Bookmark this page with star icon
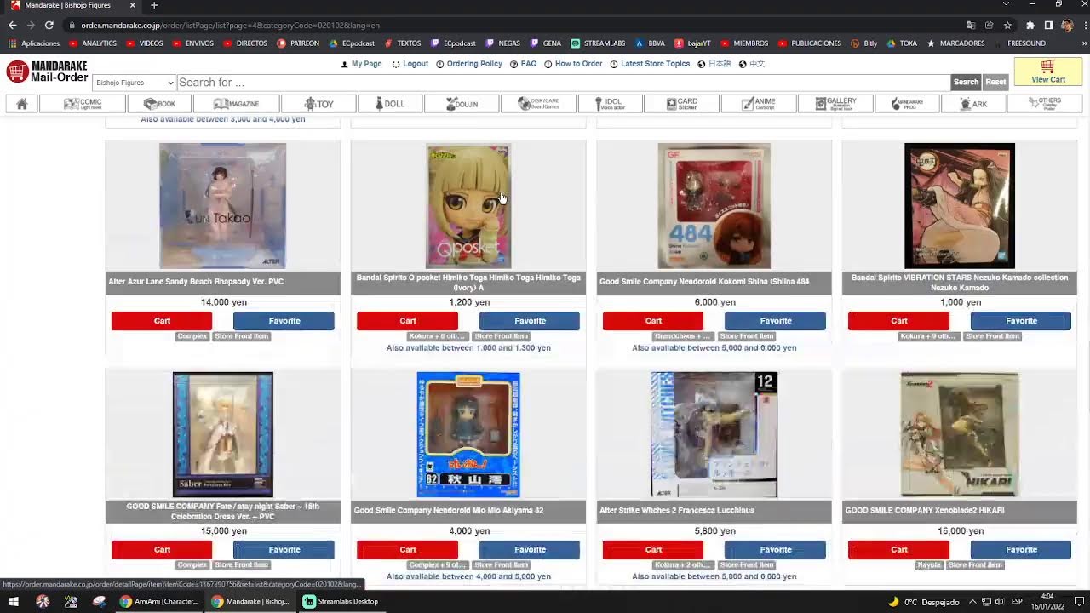 (x=1007, y=26)
